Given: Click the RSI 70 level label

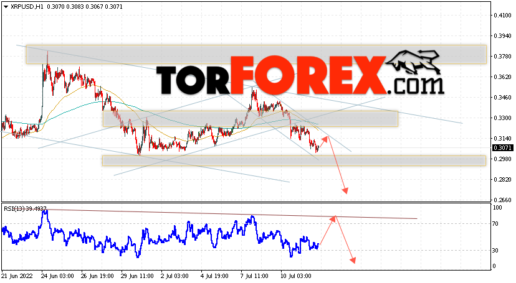Looking at the screenshot, I should (495, 224).
